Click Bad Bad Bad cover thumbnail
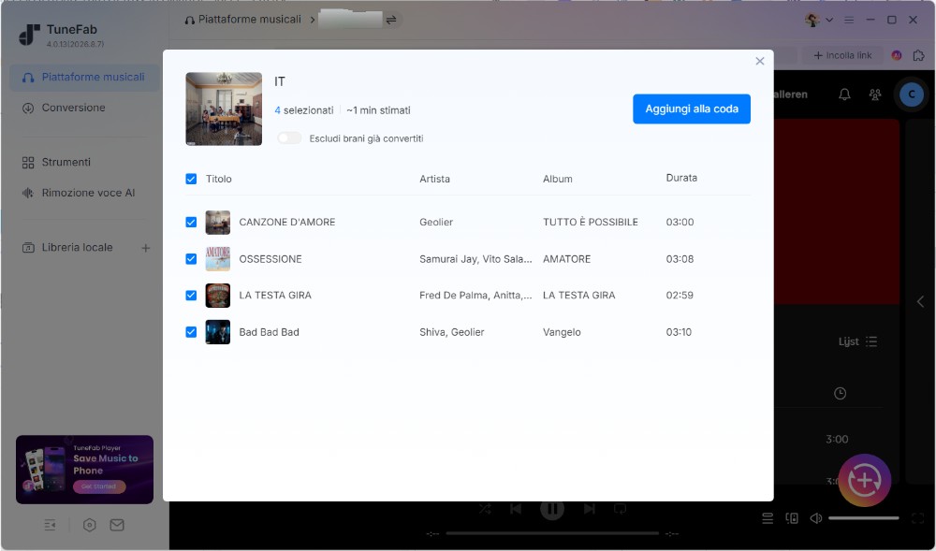The height and width of the screenshot is (551, 936). [218, 332]
